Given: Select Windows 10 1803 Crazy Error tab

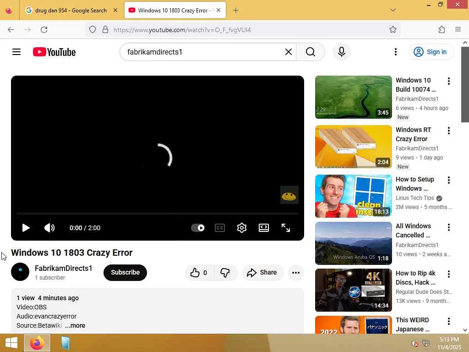Looking at the screenshot, I should pyautogui.click(x=174, y=10).
